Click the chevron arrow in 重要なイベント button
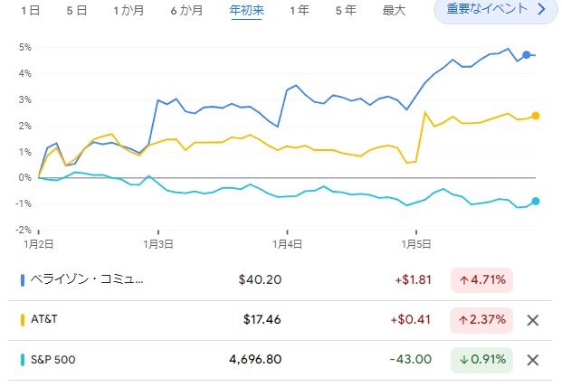 542,9
